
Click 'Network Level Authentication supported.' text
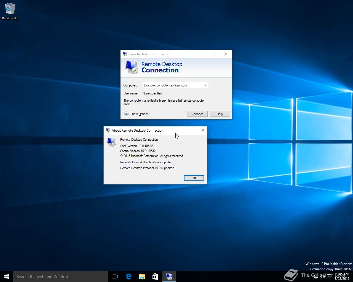pos(147,162)
